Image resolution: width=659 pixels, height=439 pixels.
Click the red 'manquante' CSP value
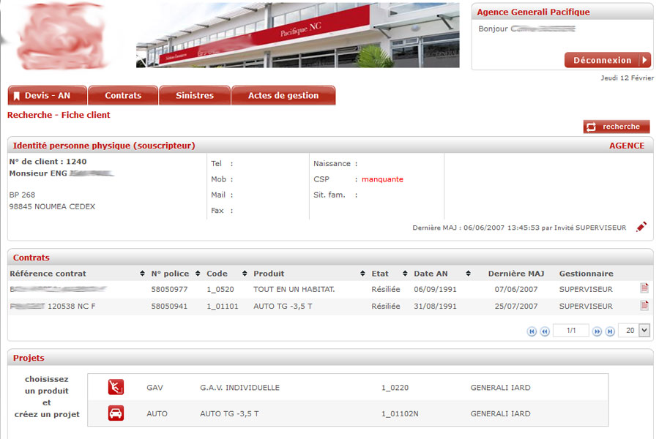click(x=382, y=179)
